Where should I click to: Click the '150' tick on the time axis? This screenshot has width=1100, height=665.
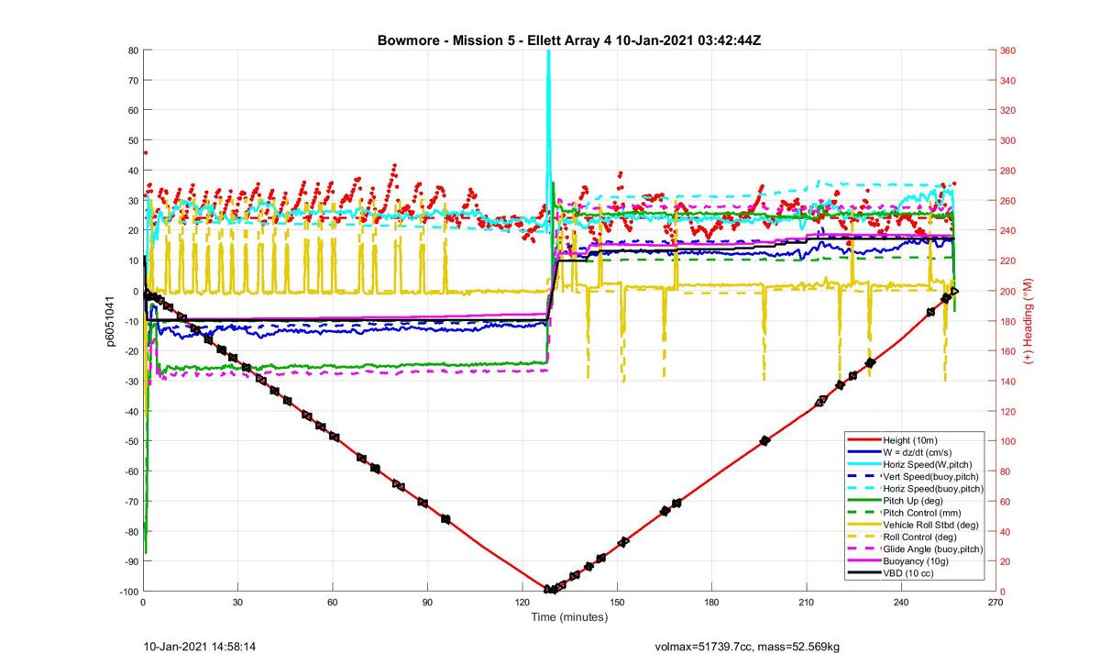pos(617,603)
